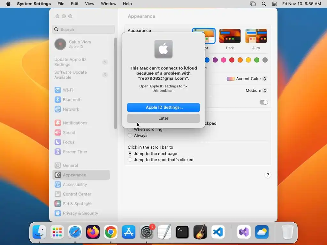Launch Terminal from the Dock
The width and height of the screenshot is (327, 245).
point(182,232)
